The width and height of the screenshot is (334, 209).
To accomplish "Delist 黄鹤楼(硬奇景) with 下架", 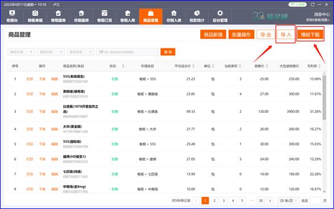I will [x=42, y=94].
